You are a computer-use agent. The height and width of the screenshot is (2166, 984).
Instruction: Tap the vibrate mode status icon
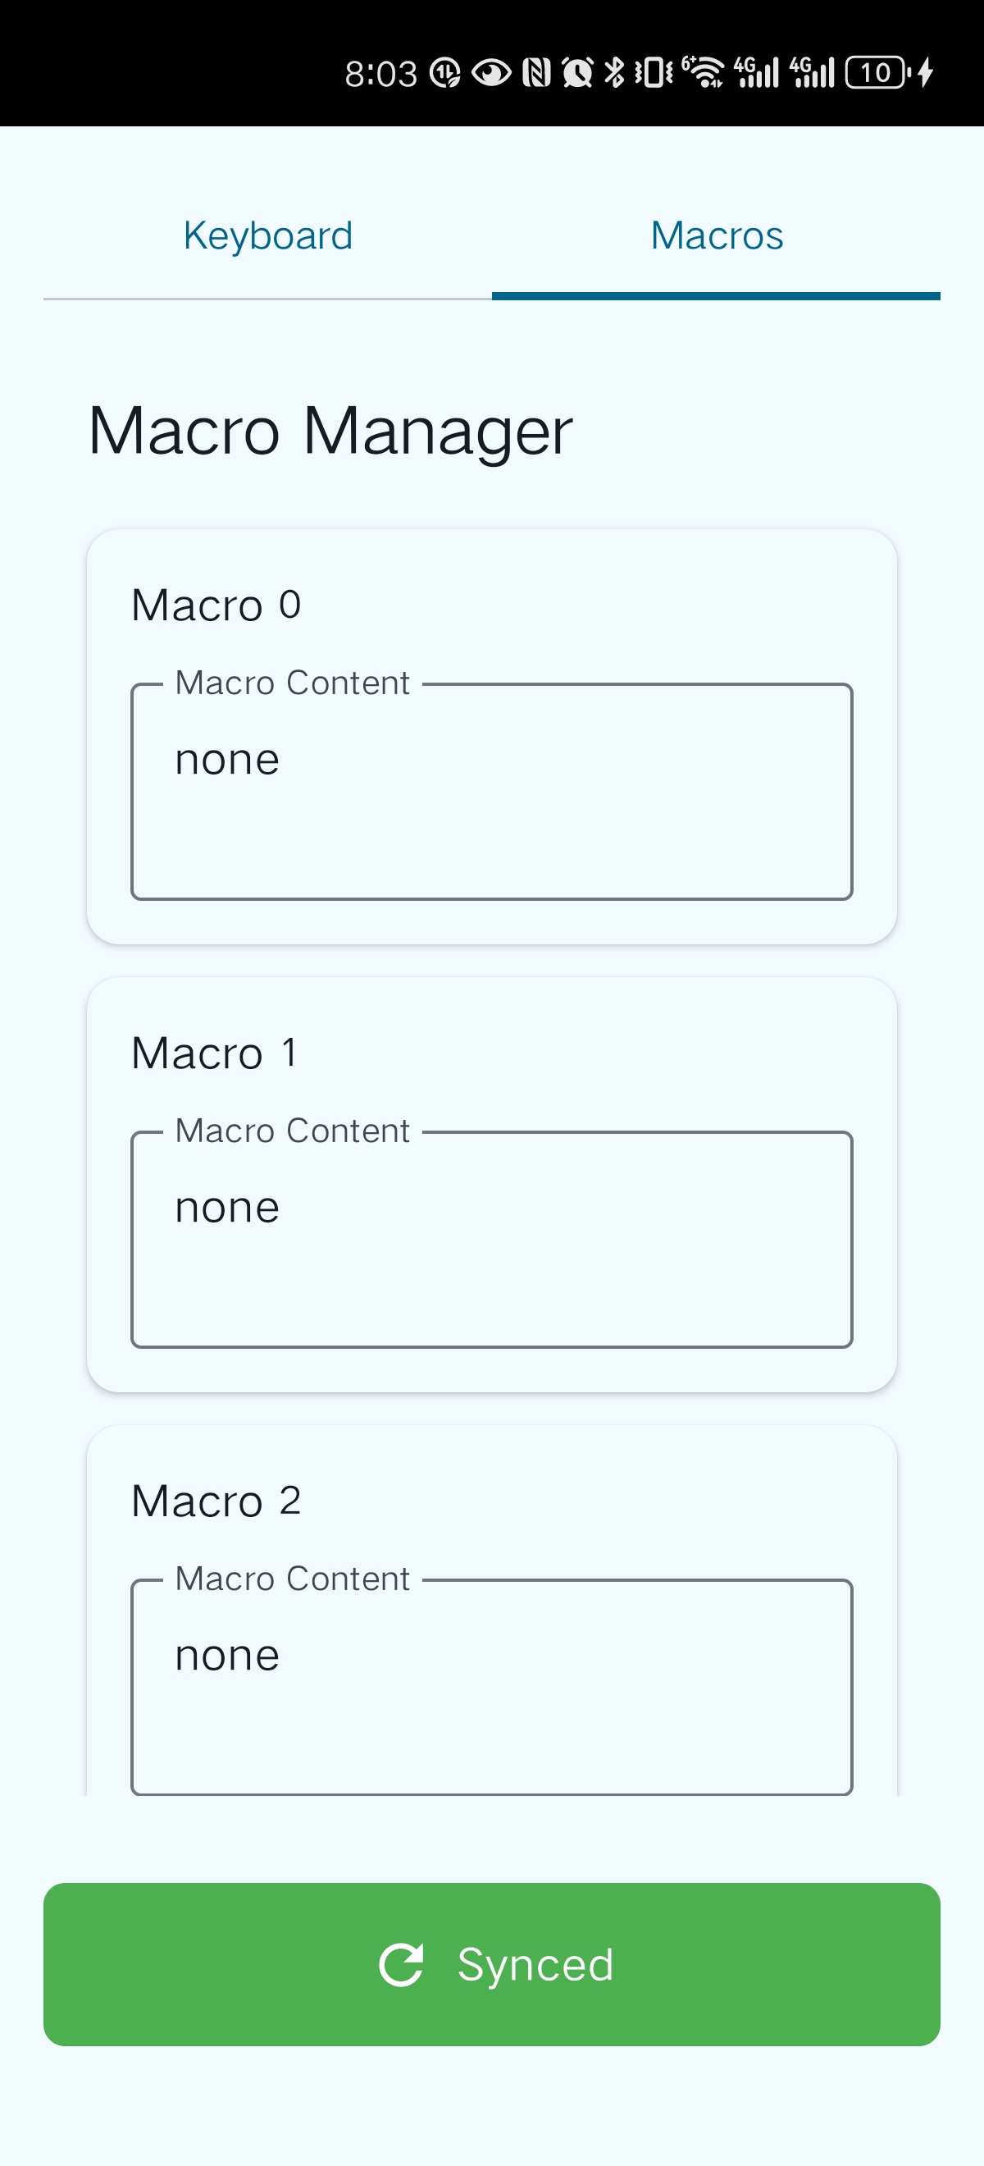654,73
